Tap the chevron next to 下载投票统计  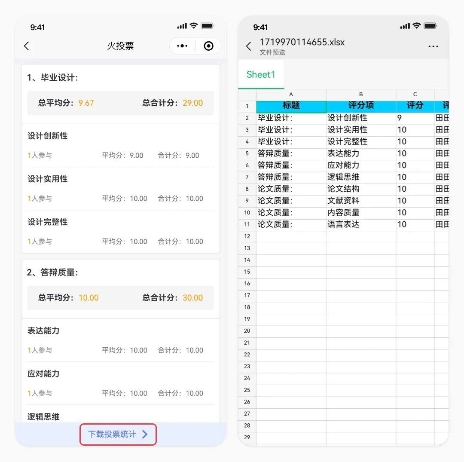pyautogui.click(x=145, y=434)
